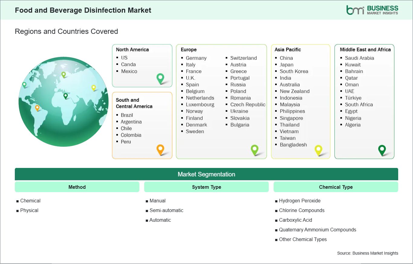Select Semi-automatic under System Type
This screenshot has width=413, height=264.
tap(166, 210)
